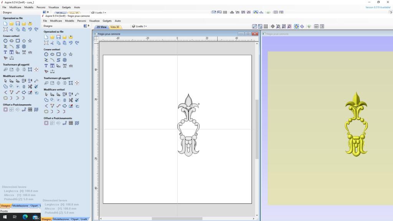Expand the Livello 1 layer dropdown

140,26
